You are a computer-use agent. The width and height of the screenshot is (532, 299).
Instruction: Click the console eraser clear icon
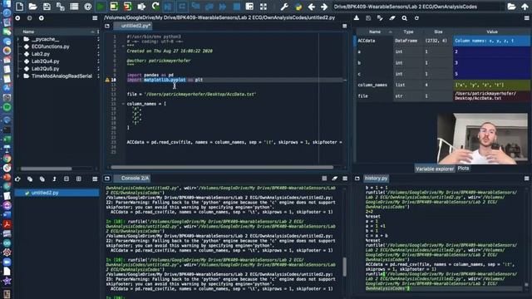pyautogui.click(x=334, y=179)
